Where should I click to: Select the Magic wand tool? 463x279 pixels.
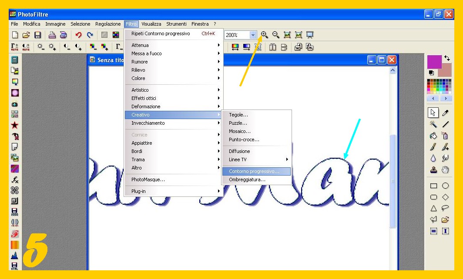433,125
